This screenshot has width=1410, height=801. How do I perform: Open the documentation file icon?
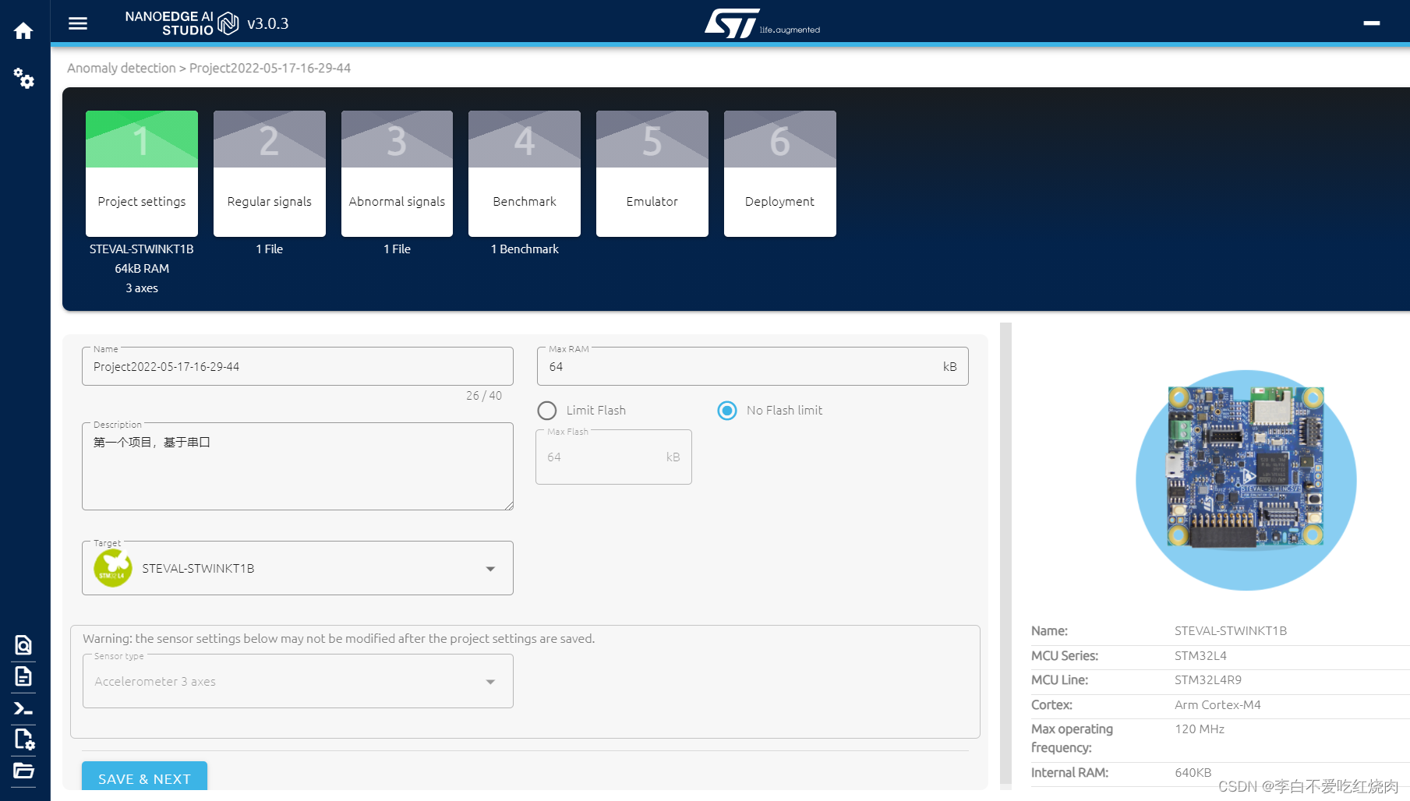point(23,676)
